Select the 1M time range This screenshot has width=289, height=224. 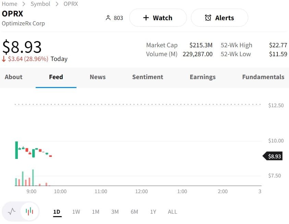[x=96, y=212]
